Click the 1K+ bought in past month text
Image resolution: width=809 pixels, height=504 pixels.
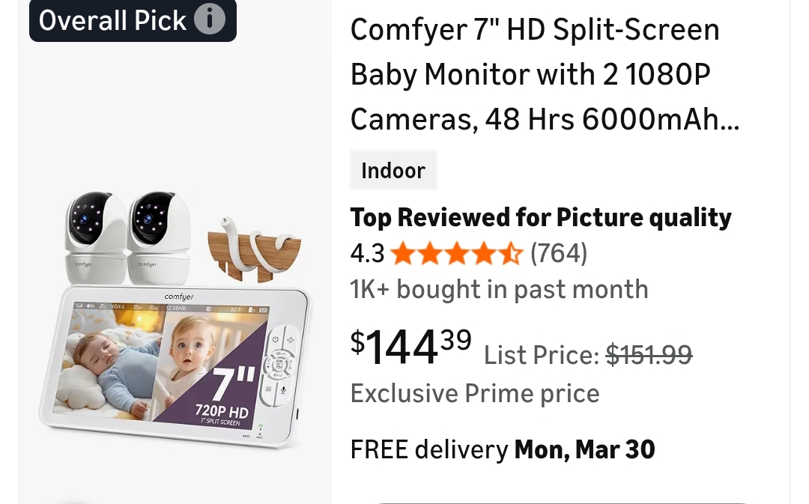(499, 289)
